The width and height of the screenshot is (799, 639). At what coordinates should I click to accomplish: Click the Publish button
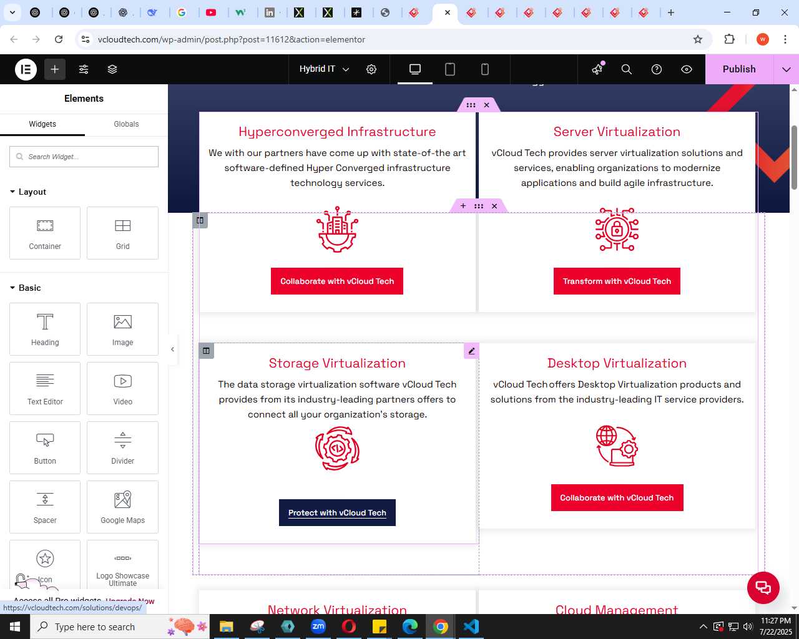(x=739, y=69)
